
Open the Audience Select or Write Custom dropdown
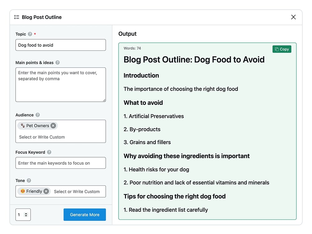click(x=42, y=137)
